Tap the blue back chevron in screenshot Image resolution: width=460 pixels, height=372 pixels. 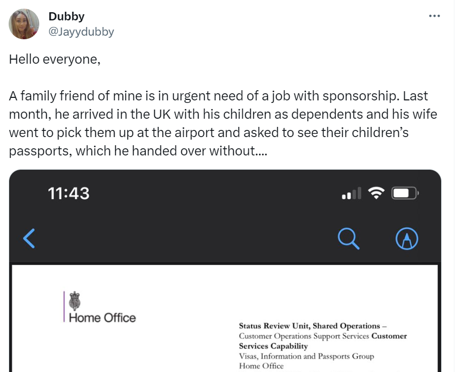tap(30, 238)
